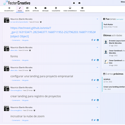Share the 'forms' post on LinkedIn
The width and height of the screenshot is (125, 125).
(x=98, y=60)
